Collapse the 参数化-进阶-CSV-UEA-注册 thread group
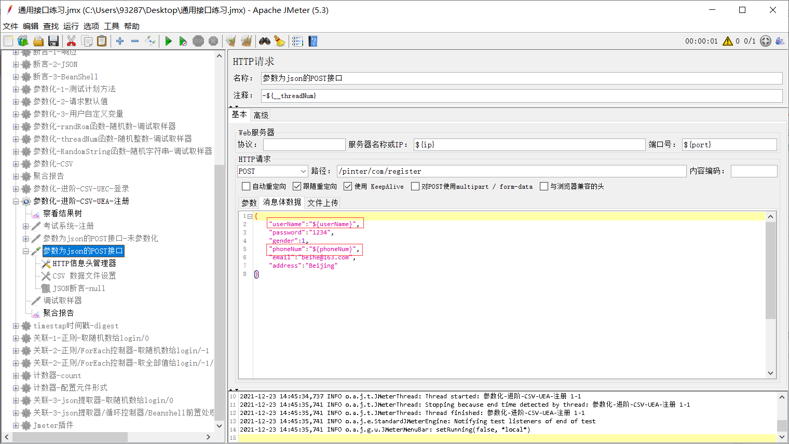Screen dimensions: 789x444 pyautogui.click(x=16, y=201)
